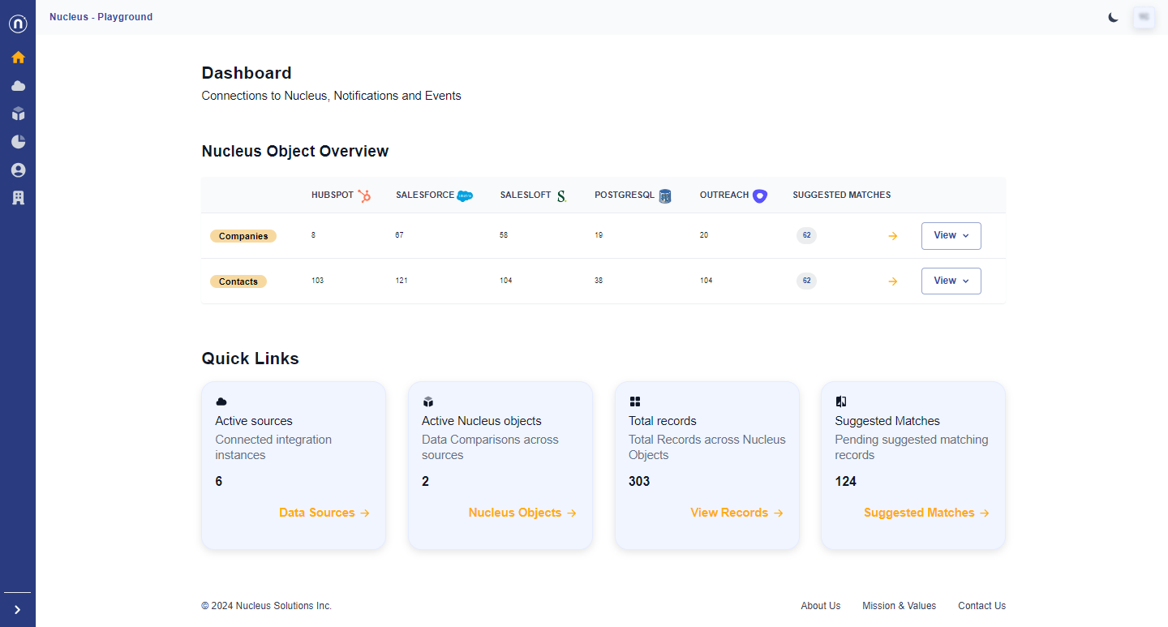
Task: Click the SALESFORCE column header
Action: point(425,195)
